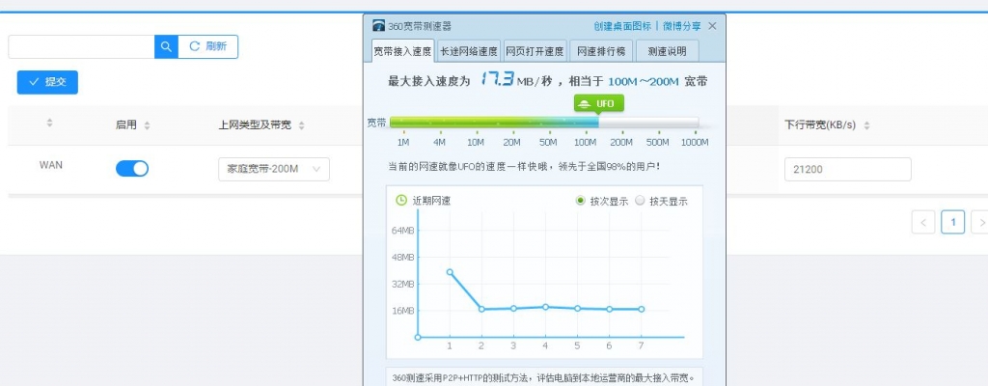Click the magnifier search button
The image size is (988, 386).
coord(166,46)
